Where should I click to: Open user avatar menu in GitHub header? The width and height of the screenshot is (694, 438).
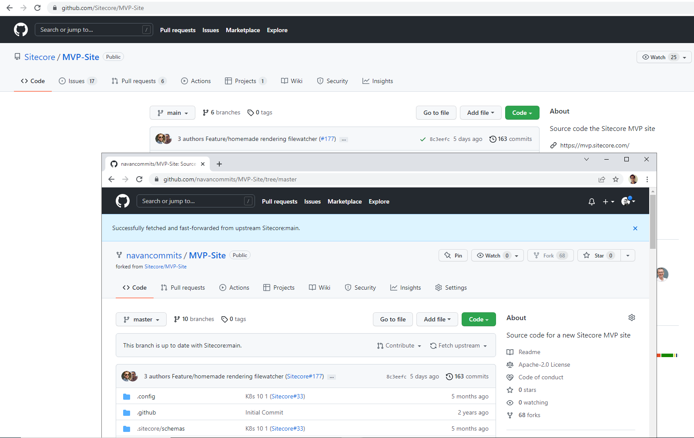[x=628, y=201]
